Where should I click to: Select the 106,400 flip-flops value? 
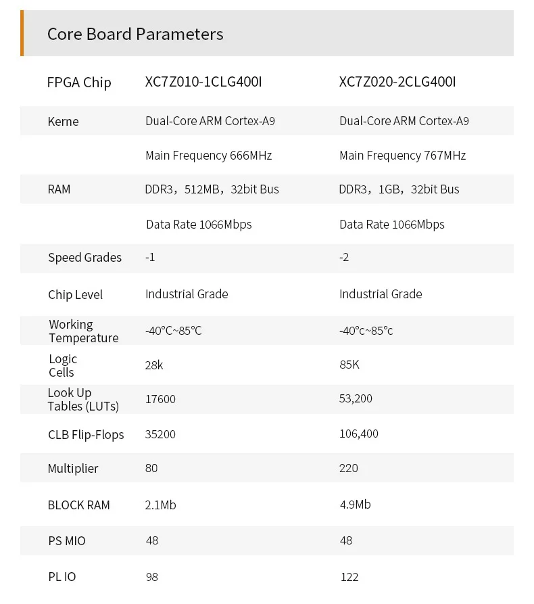tap(359, 434)
